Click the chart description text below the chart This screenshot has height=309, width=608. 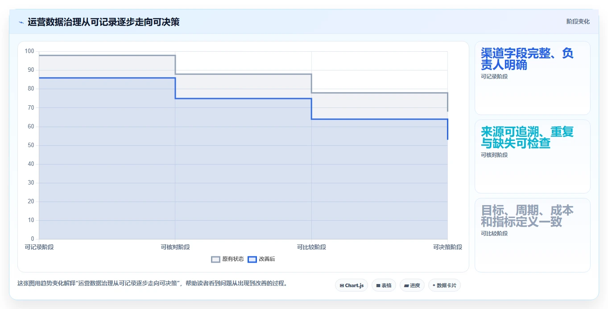(x=152, y=283)
